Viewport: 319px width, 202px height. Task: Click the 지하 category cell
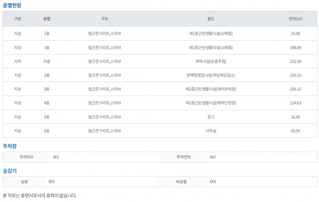(x=18, y=62)
